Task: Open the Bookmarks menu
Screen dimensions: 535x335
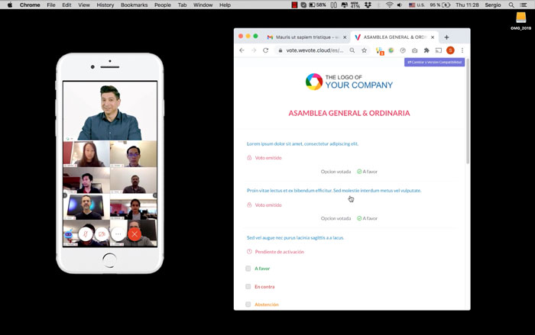Action: coord(134,5)
